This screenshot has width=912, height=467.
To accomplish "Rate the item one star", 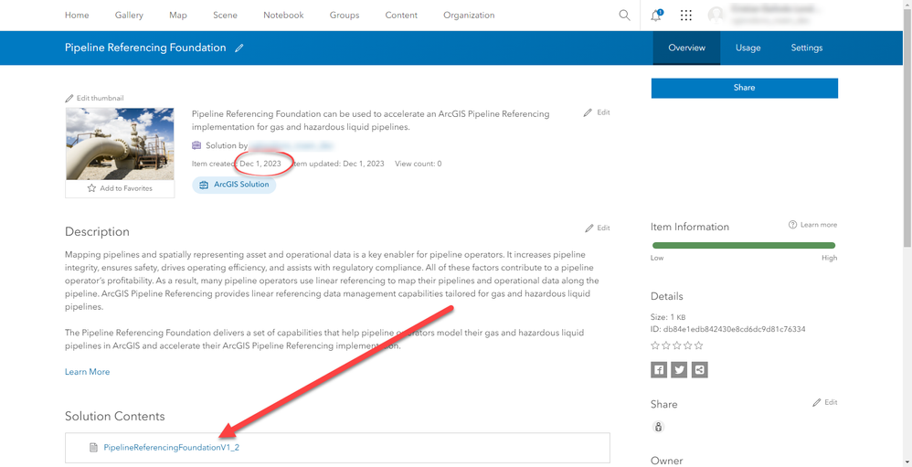I will [x=655, y=345].
